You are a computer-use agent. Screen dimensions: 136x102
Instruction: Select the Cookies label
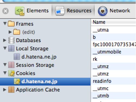tap(26, 73)
